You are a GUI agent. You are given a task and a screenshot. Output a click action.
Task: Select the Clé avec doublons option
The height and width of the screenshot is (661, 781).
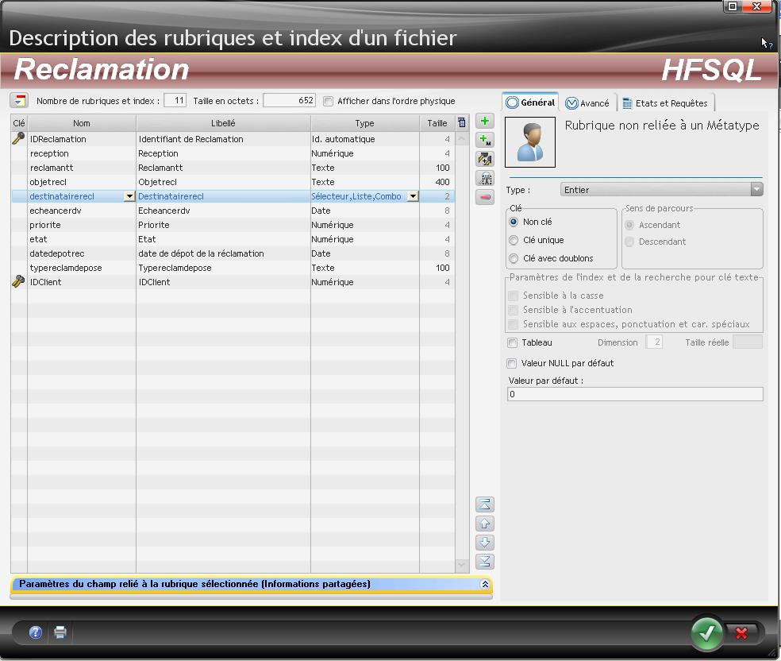(514, 258)
